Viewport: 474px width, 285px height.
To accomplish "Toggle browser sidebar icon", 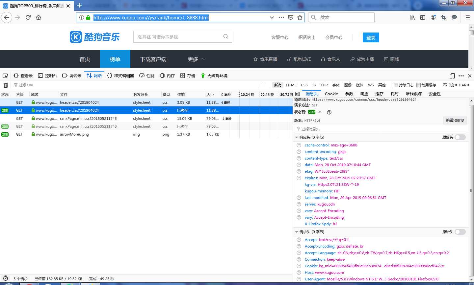I will (423, 17).
